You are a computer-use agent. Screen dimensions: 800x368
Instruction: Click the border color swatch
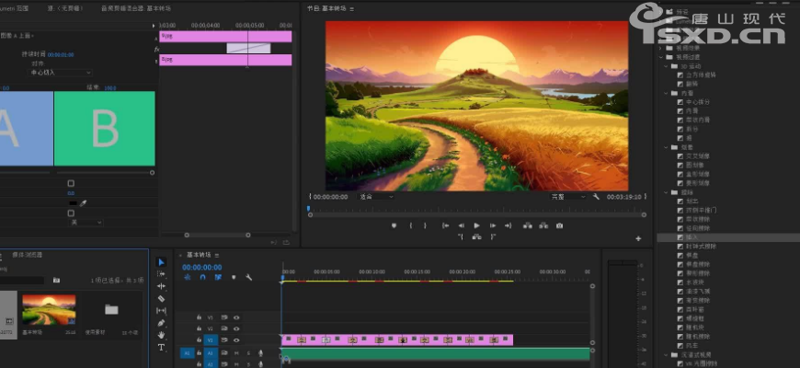pyautogui.click(x=74, y=203)
